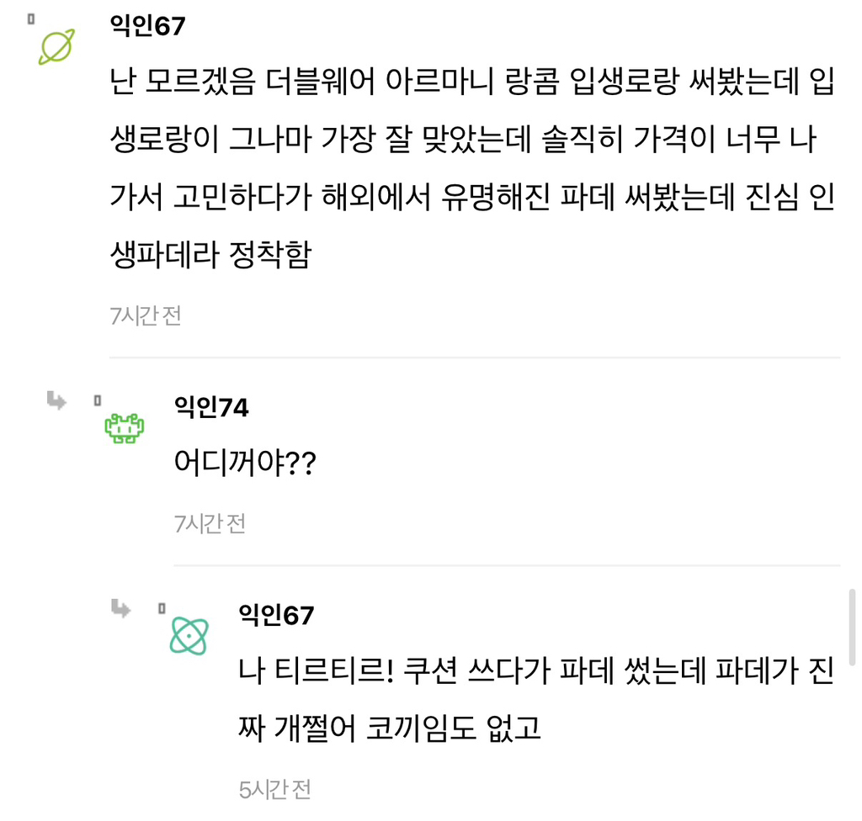862x821 pixels.
Task: Click the small gray marker above planet avatar
Action: (x=31, y=18)
